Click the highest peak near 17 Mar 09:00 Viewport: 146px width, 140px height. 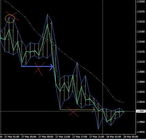coord(47,15)
